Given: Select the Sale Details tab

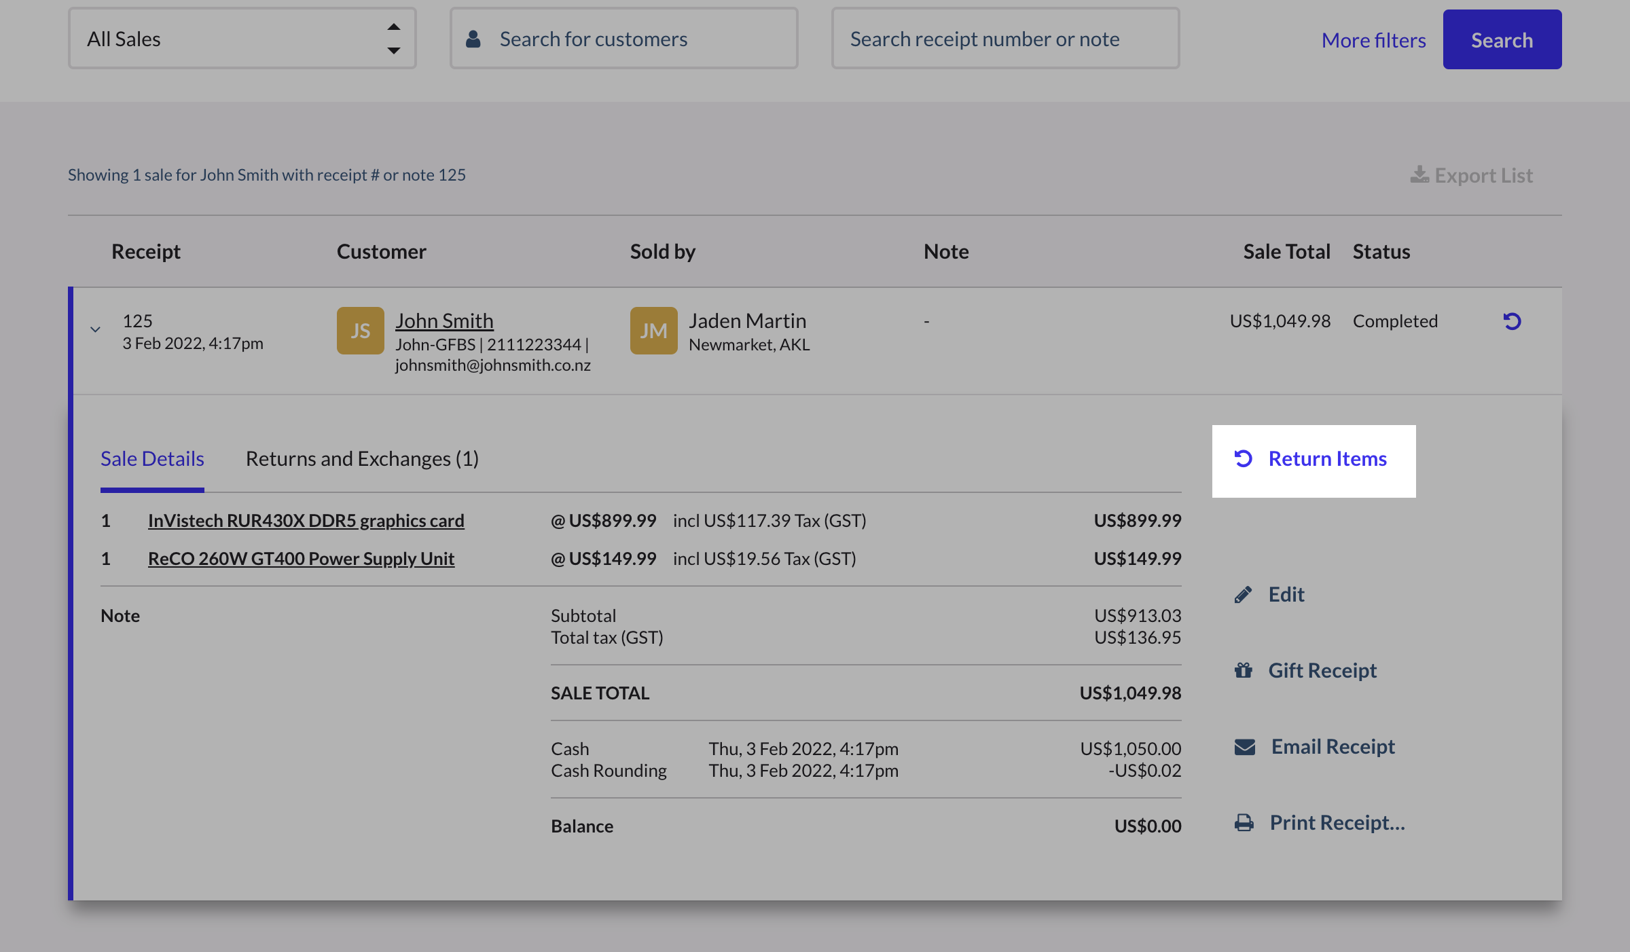Looking at the screenshot, I should [152, 458].
